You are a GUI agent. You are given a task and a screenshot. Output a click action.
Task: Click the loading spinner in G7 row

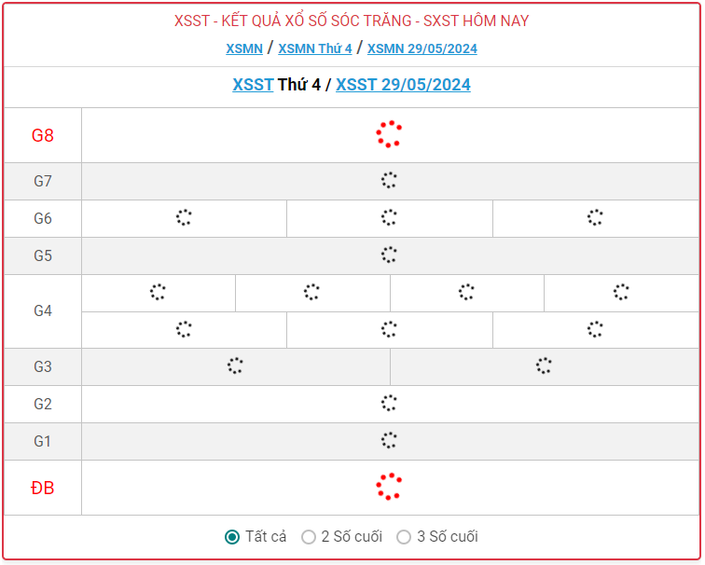tap(389, 180)
